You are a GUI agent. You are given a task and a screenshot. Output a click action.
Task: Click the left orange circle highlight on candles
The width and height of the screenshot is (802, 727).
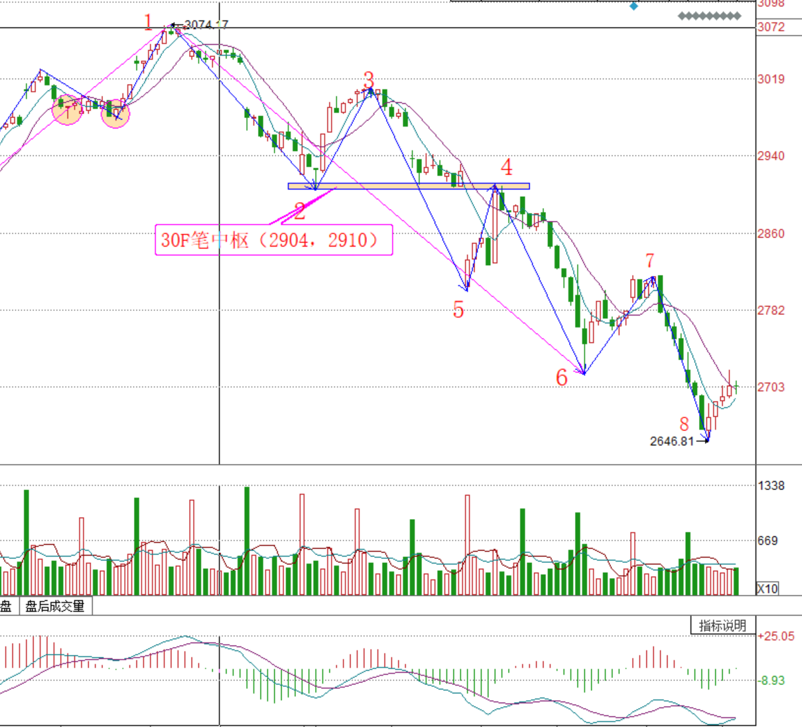pyautogui.click(x=68, y=110)
